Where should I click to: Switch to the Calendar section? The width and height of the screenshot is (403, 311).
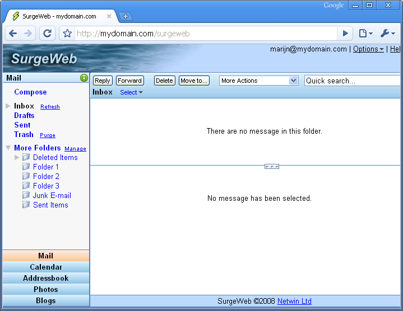(x=46, y=267)
